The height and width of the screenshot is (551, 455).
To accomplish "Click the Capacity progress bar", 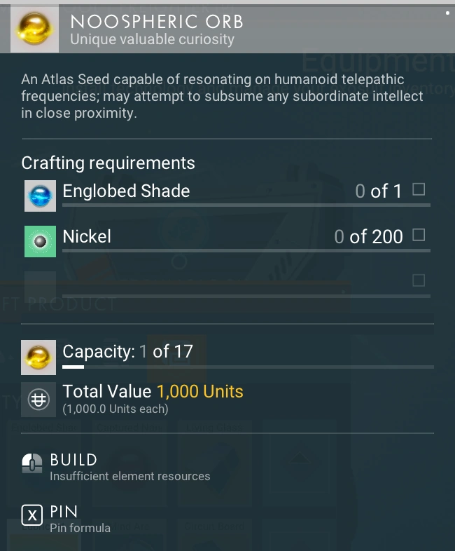I will [x=248, y=367].
